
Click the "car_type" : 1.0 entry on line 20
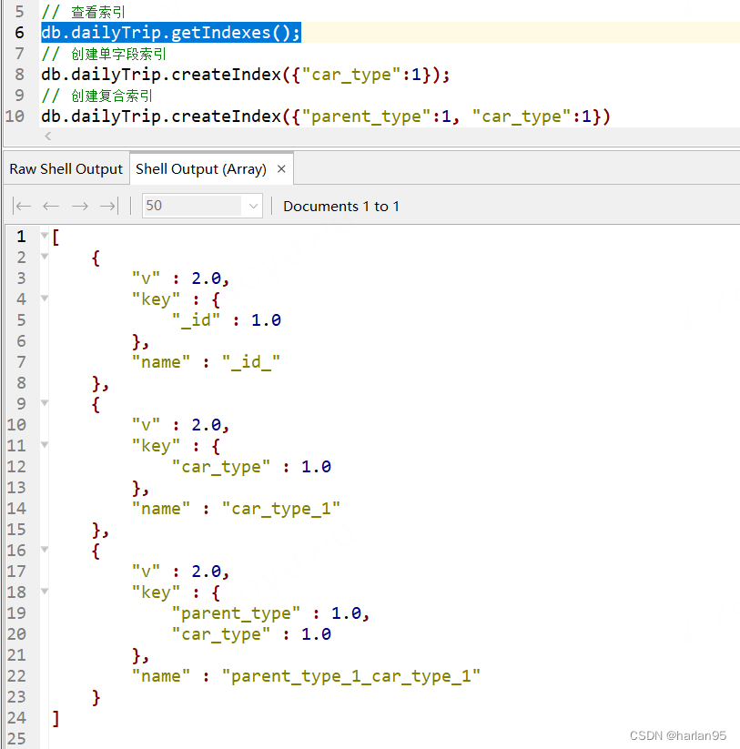(251, 634)
